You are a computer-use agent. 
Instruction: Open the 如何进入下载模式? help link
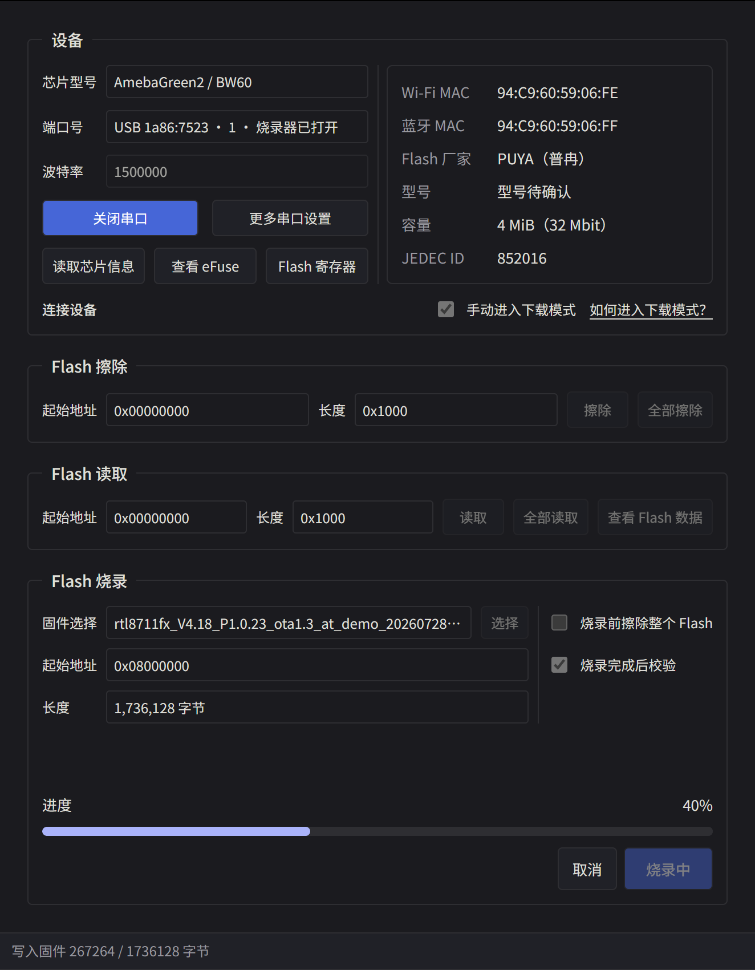(651, 310)
